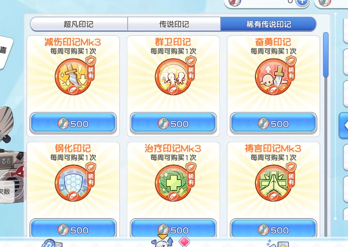The width and height of the screenshot is (348, 247).
Task: Buy 奋勇印记 for 500
Action: click(274, 123)
